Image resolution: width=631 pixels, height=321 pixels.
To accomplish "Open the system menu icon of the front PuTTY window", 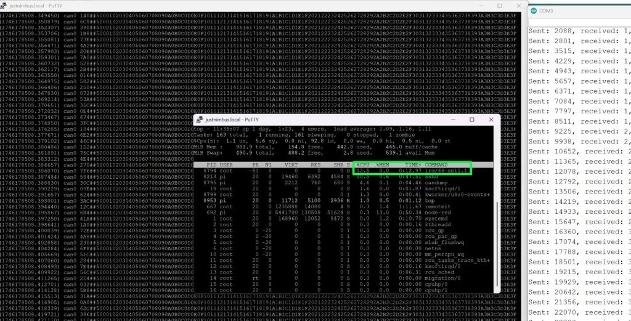I will [x=200, y=120].
